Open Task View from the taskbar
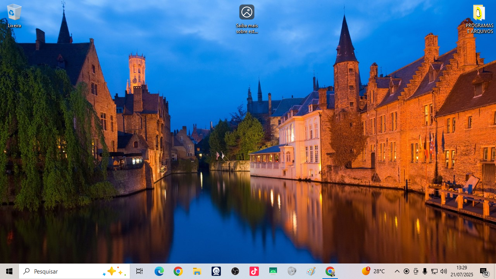This screenshot has height=279, width=496. click(x=139, y=271)
